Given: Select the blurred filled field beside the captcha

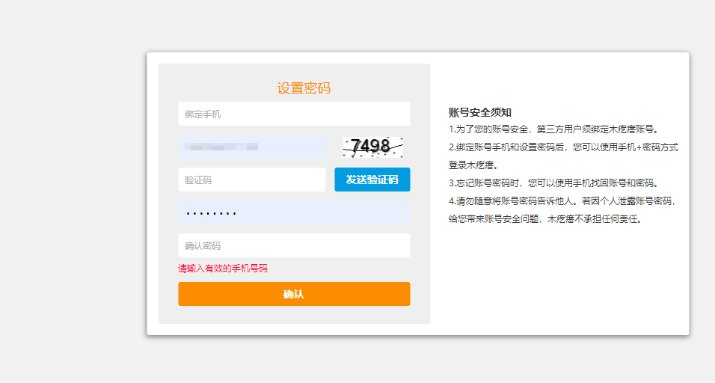Looking at the screenshot, I should click(x=252, y=147).
